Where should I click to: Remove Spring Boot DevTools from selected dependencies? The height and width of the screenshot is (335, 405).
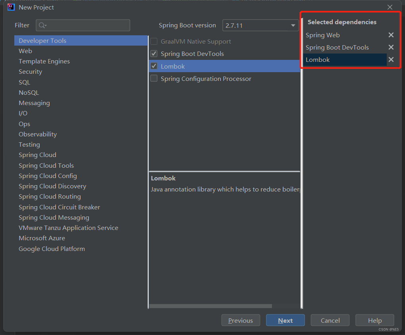coord(391,47)
